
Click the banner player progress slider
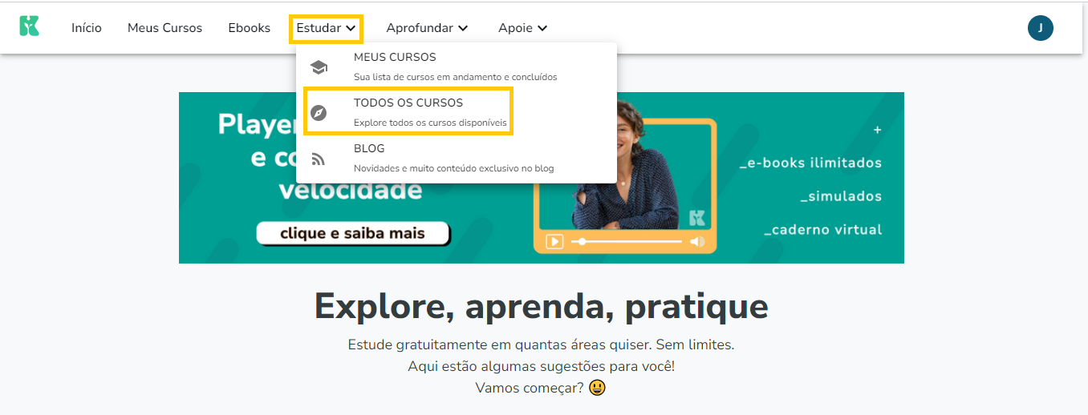[x=627, y=241]
